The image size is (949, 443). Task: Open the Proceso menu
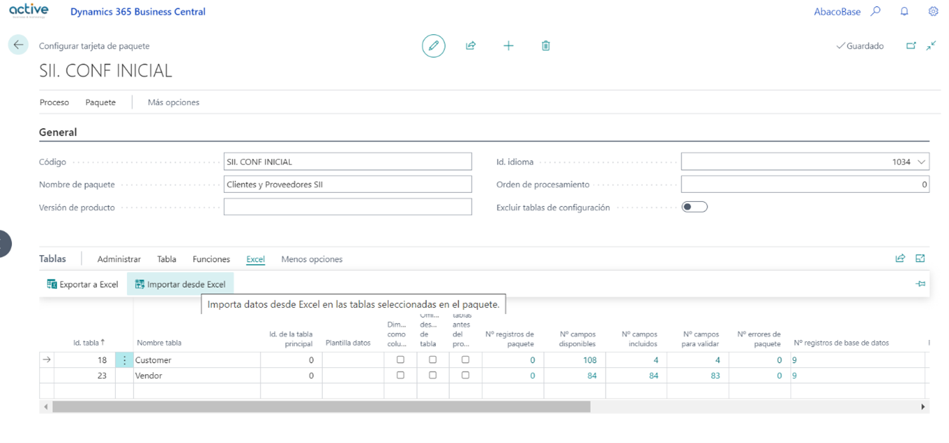(x=54, y=102)
